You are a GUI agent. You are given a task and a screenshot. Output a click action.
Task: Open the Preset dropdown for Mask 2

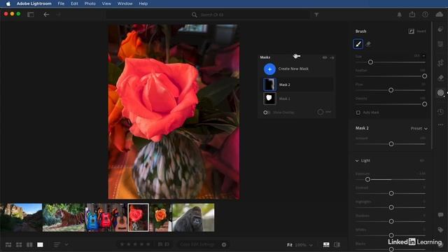[x=419, y=129]
